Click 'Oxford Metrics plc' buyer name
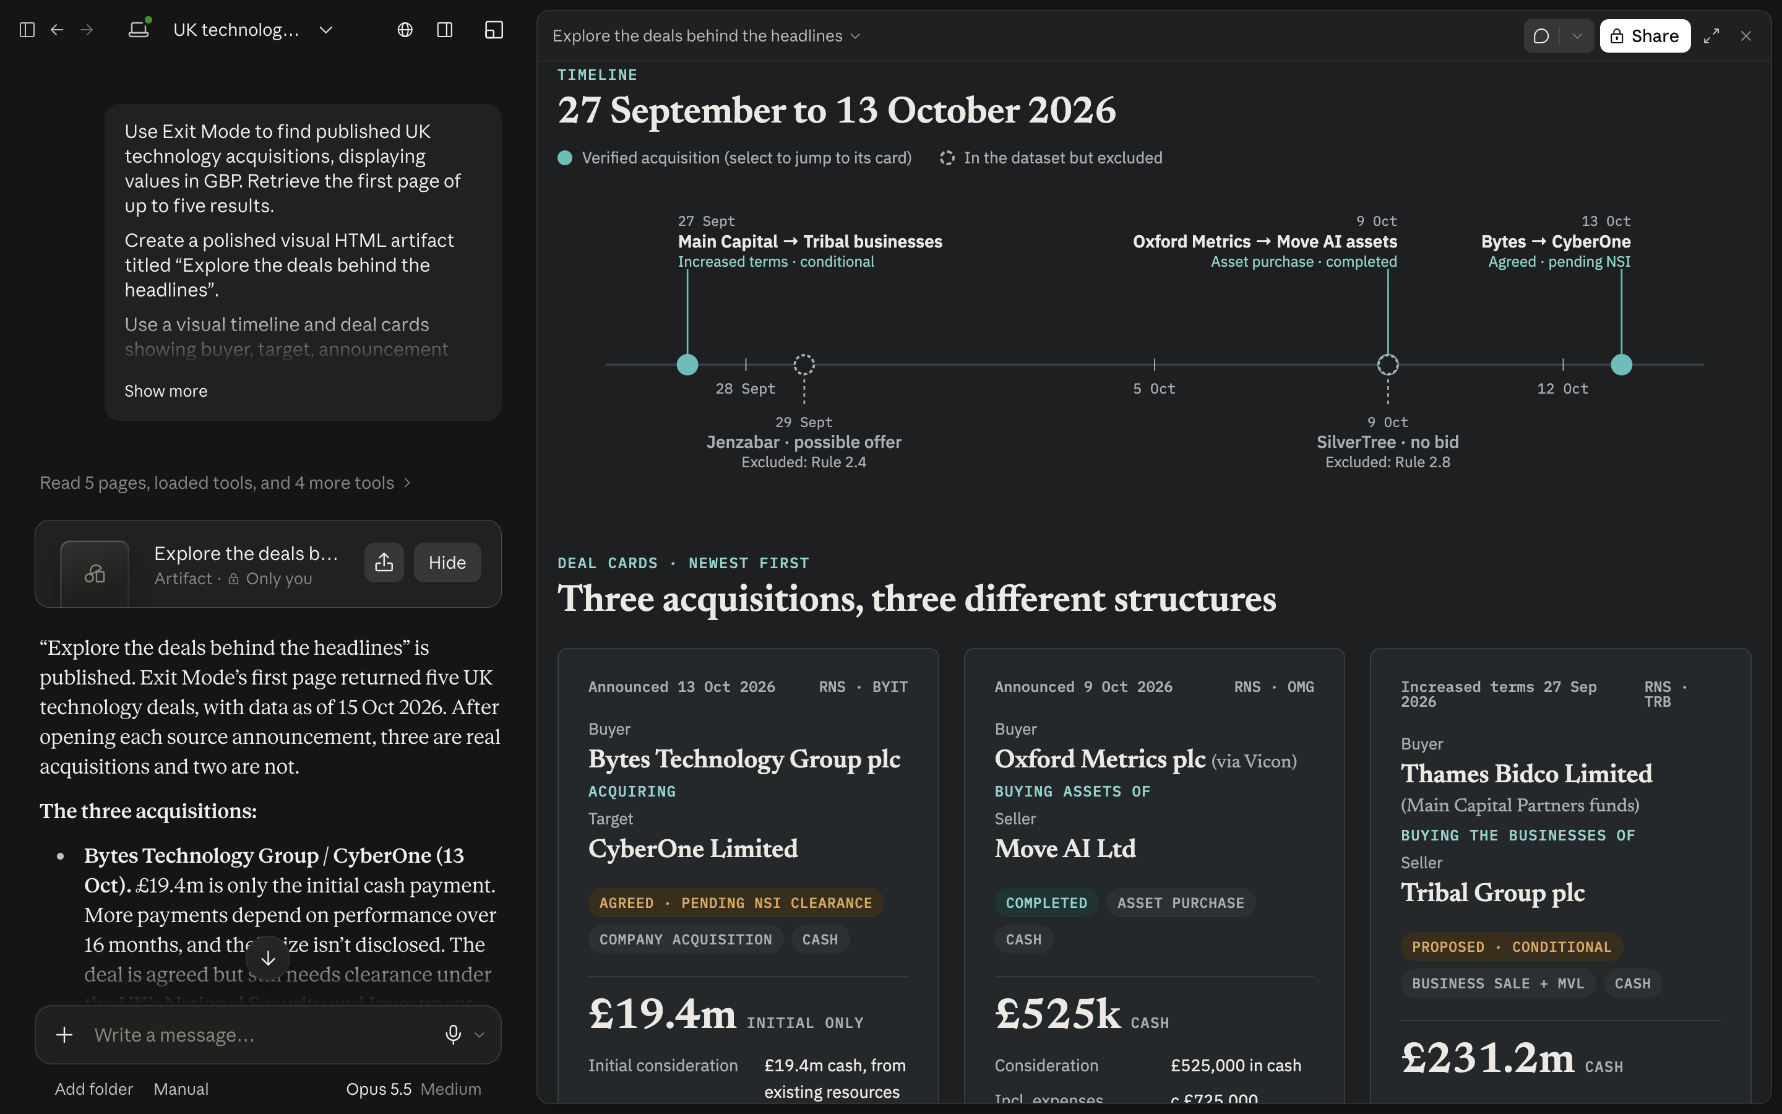This screenshot has width=1782, height=1114. tap(1100, 759)
